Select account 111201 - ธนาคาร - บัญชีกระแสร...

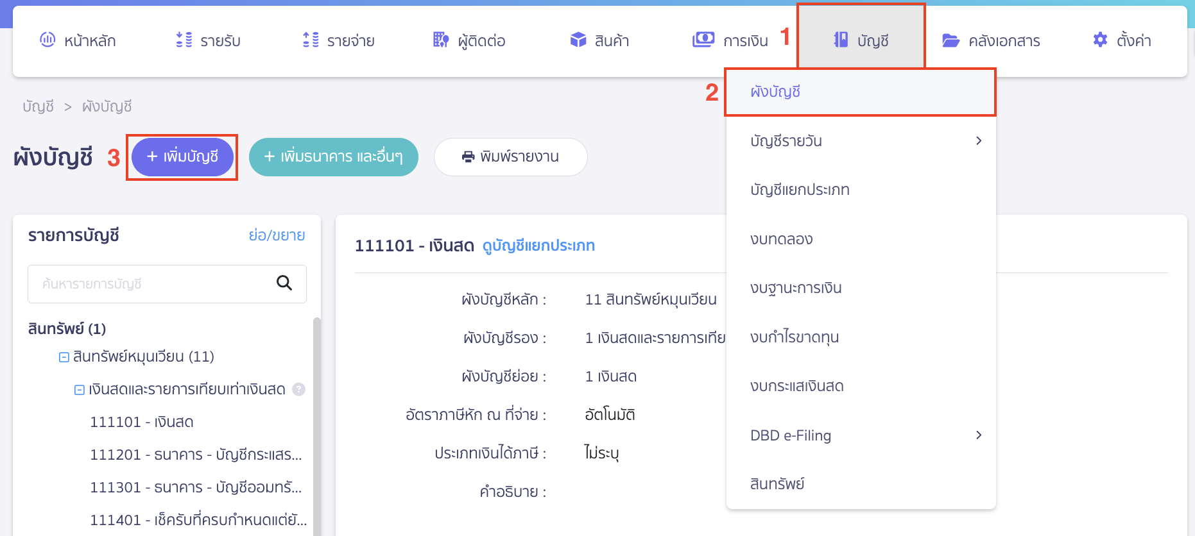click(x=196, y=455)
